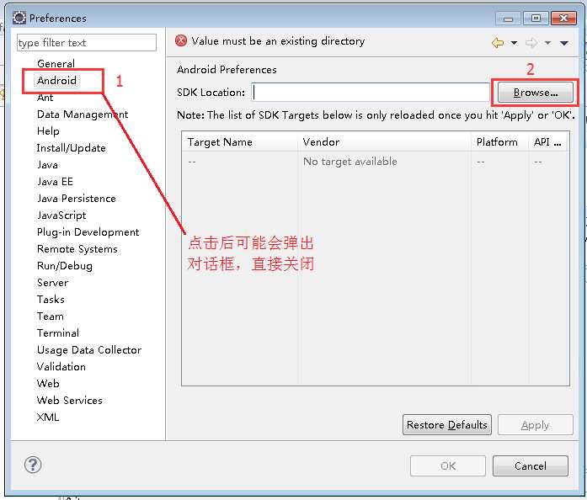
Task: Maximize the Preferences window
Action: coord(536,19)
